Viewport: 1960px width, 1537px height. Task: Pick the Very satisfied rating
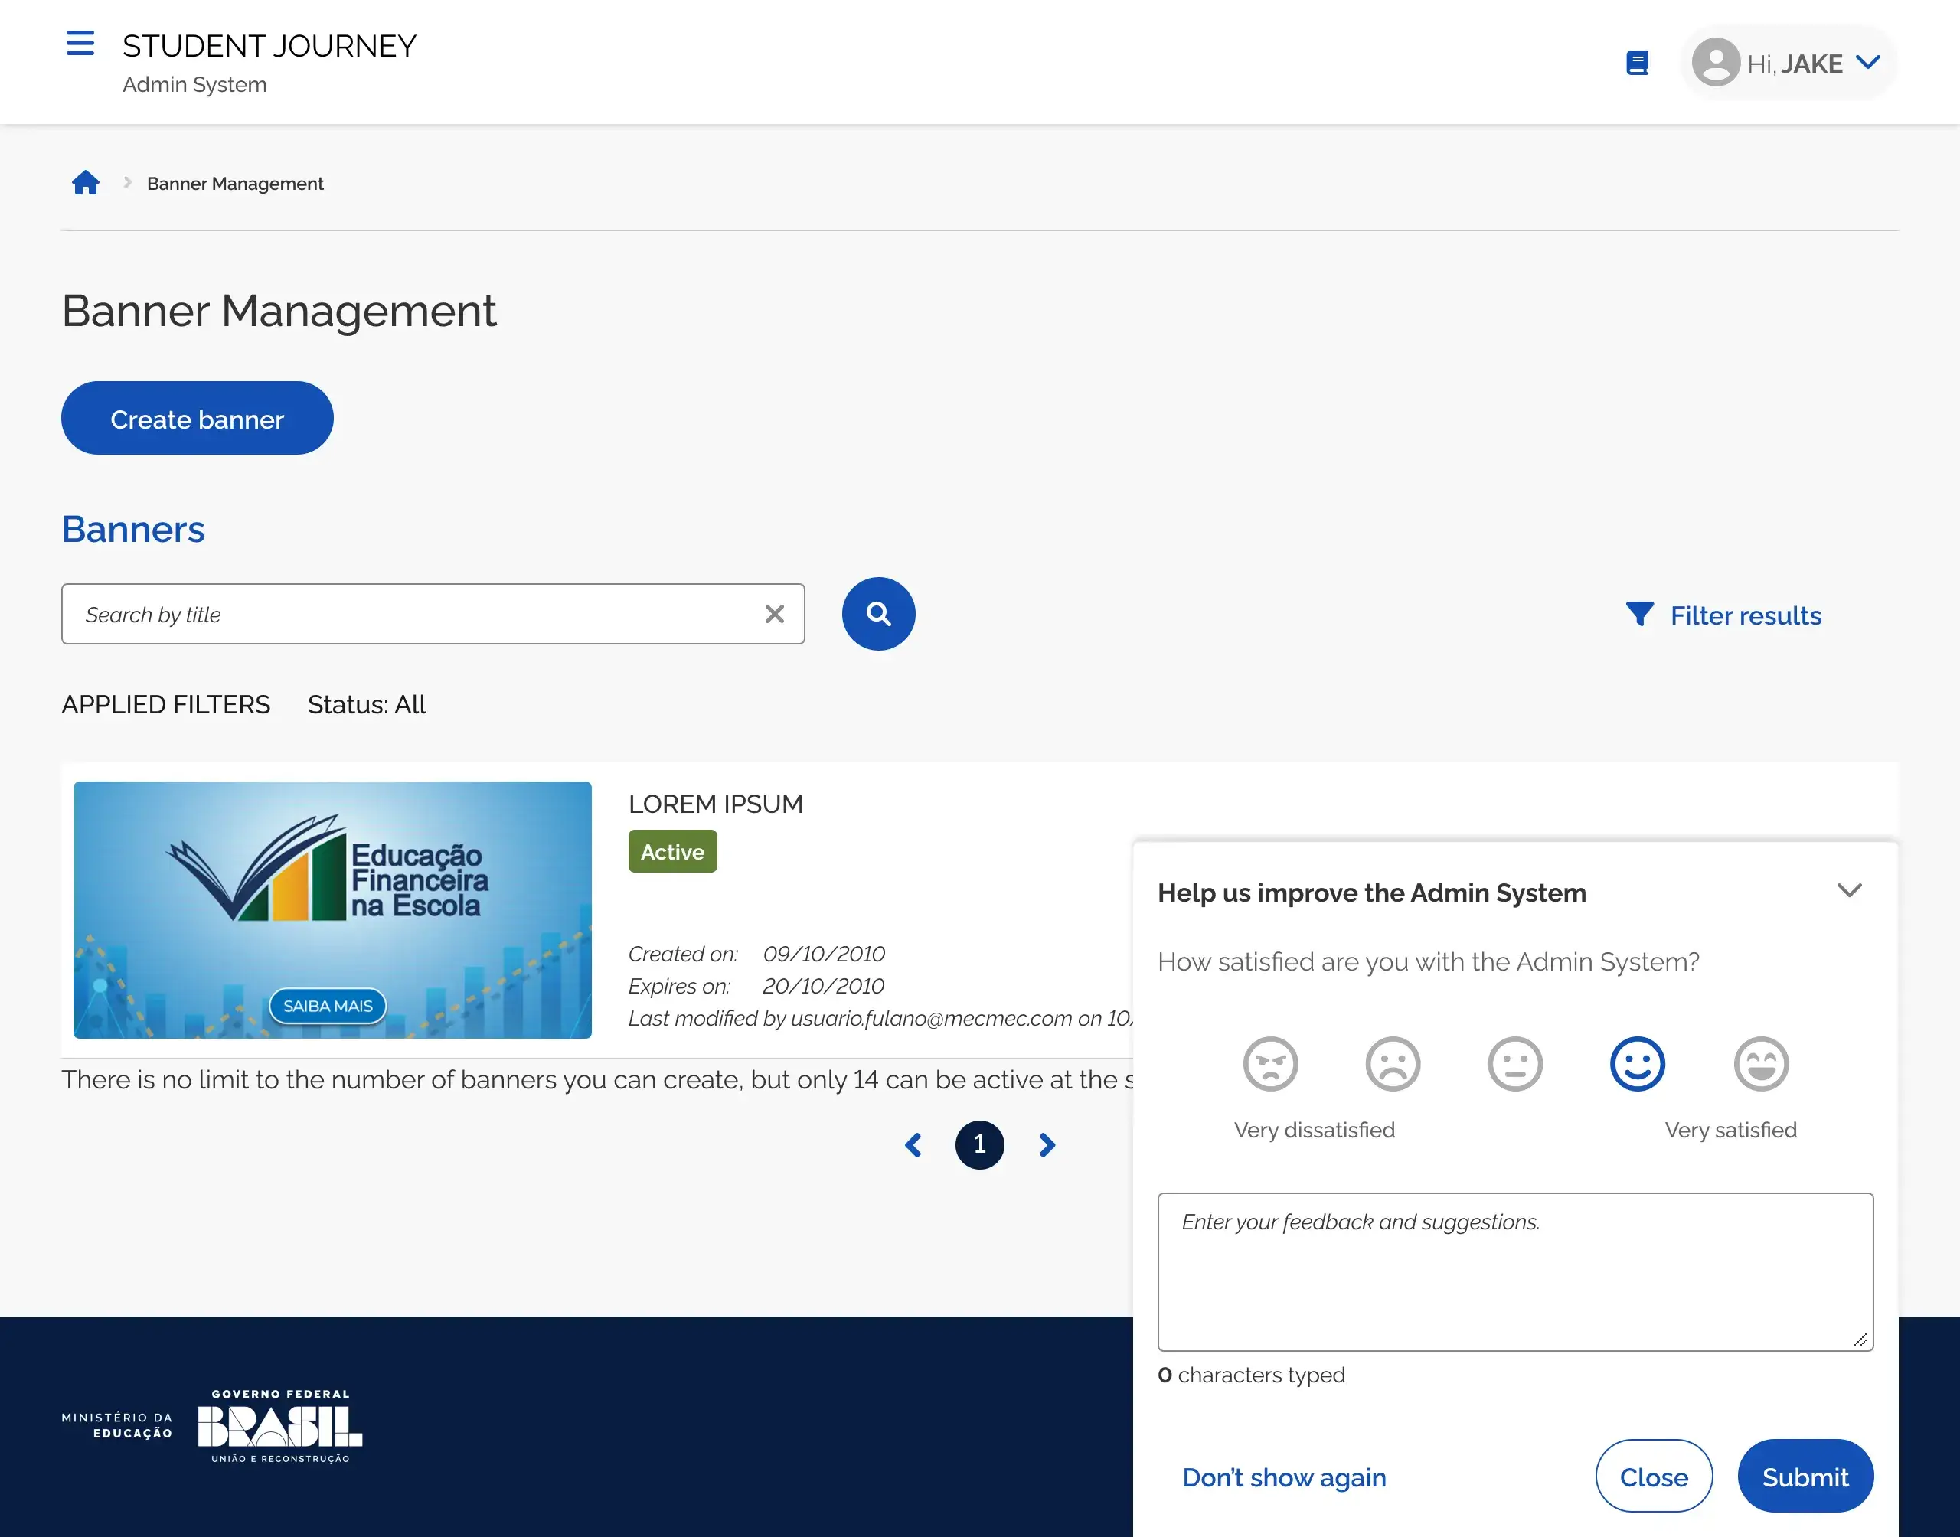point(1761,1064)
